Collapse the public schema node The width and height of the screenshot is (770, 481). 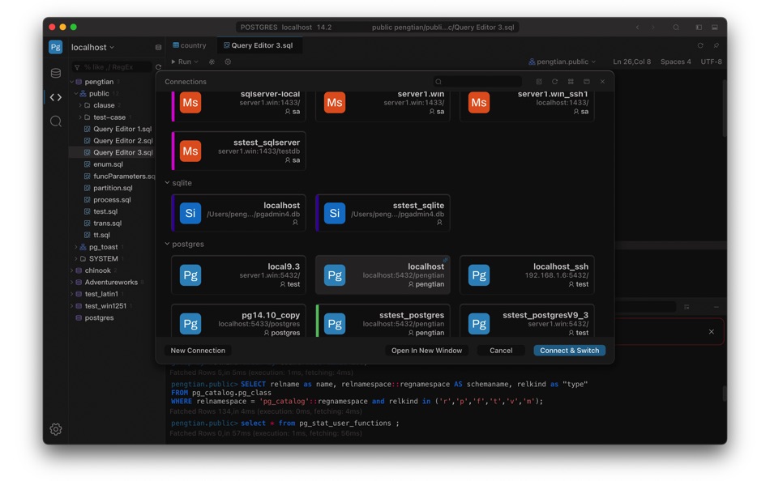76,93
